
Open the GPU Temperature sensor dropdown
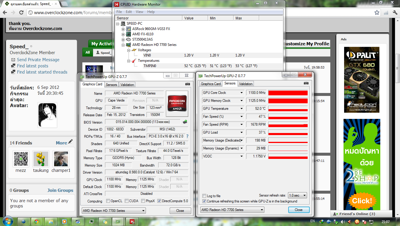tap(242, 109)
